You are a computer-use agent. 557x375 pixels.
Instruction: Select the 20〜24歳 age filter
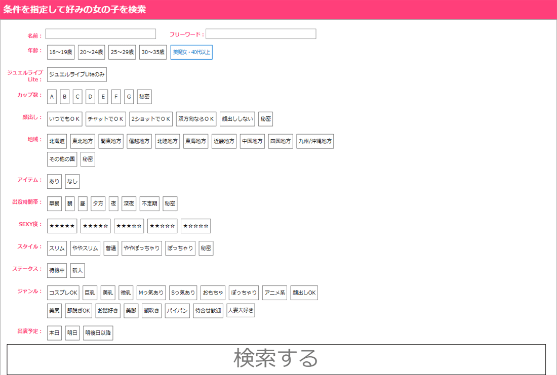point(92,52)
